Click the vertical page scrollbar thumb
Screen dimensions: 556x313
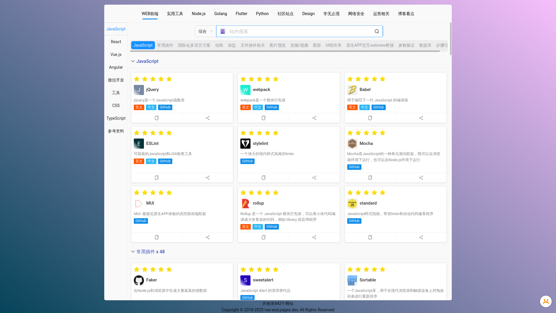click(451, 39)
